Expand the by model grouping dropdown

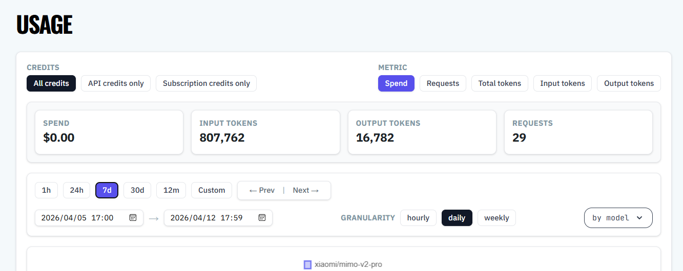point(618,218)
